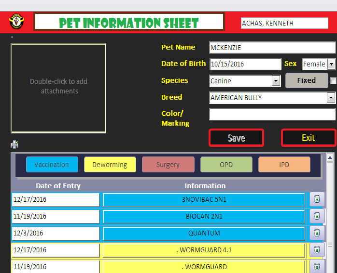Delete the BIOCAN 2N1 entry with trash icon
This screenshot has width=337, height=273.
pos(317,216)
